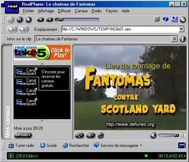Open the OPTIONS dropdown button
The width and height of the screenshot is (189, 162).
pos(23,135)
